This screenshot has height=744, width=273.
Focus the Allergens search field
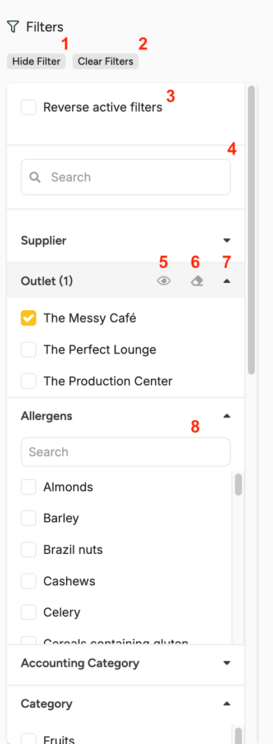tap(126, 452)
